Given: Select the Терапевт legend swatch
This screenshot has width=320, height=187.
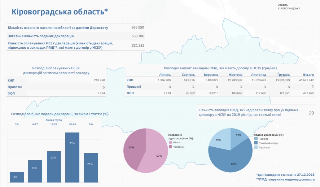Looking at the screenshot, I should coord(256,147).
